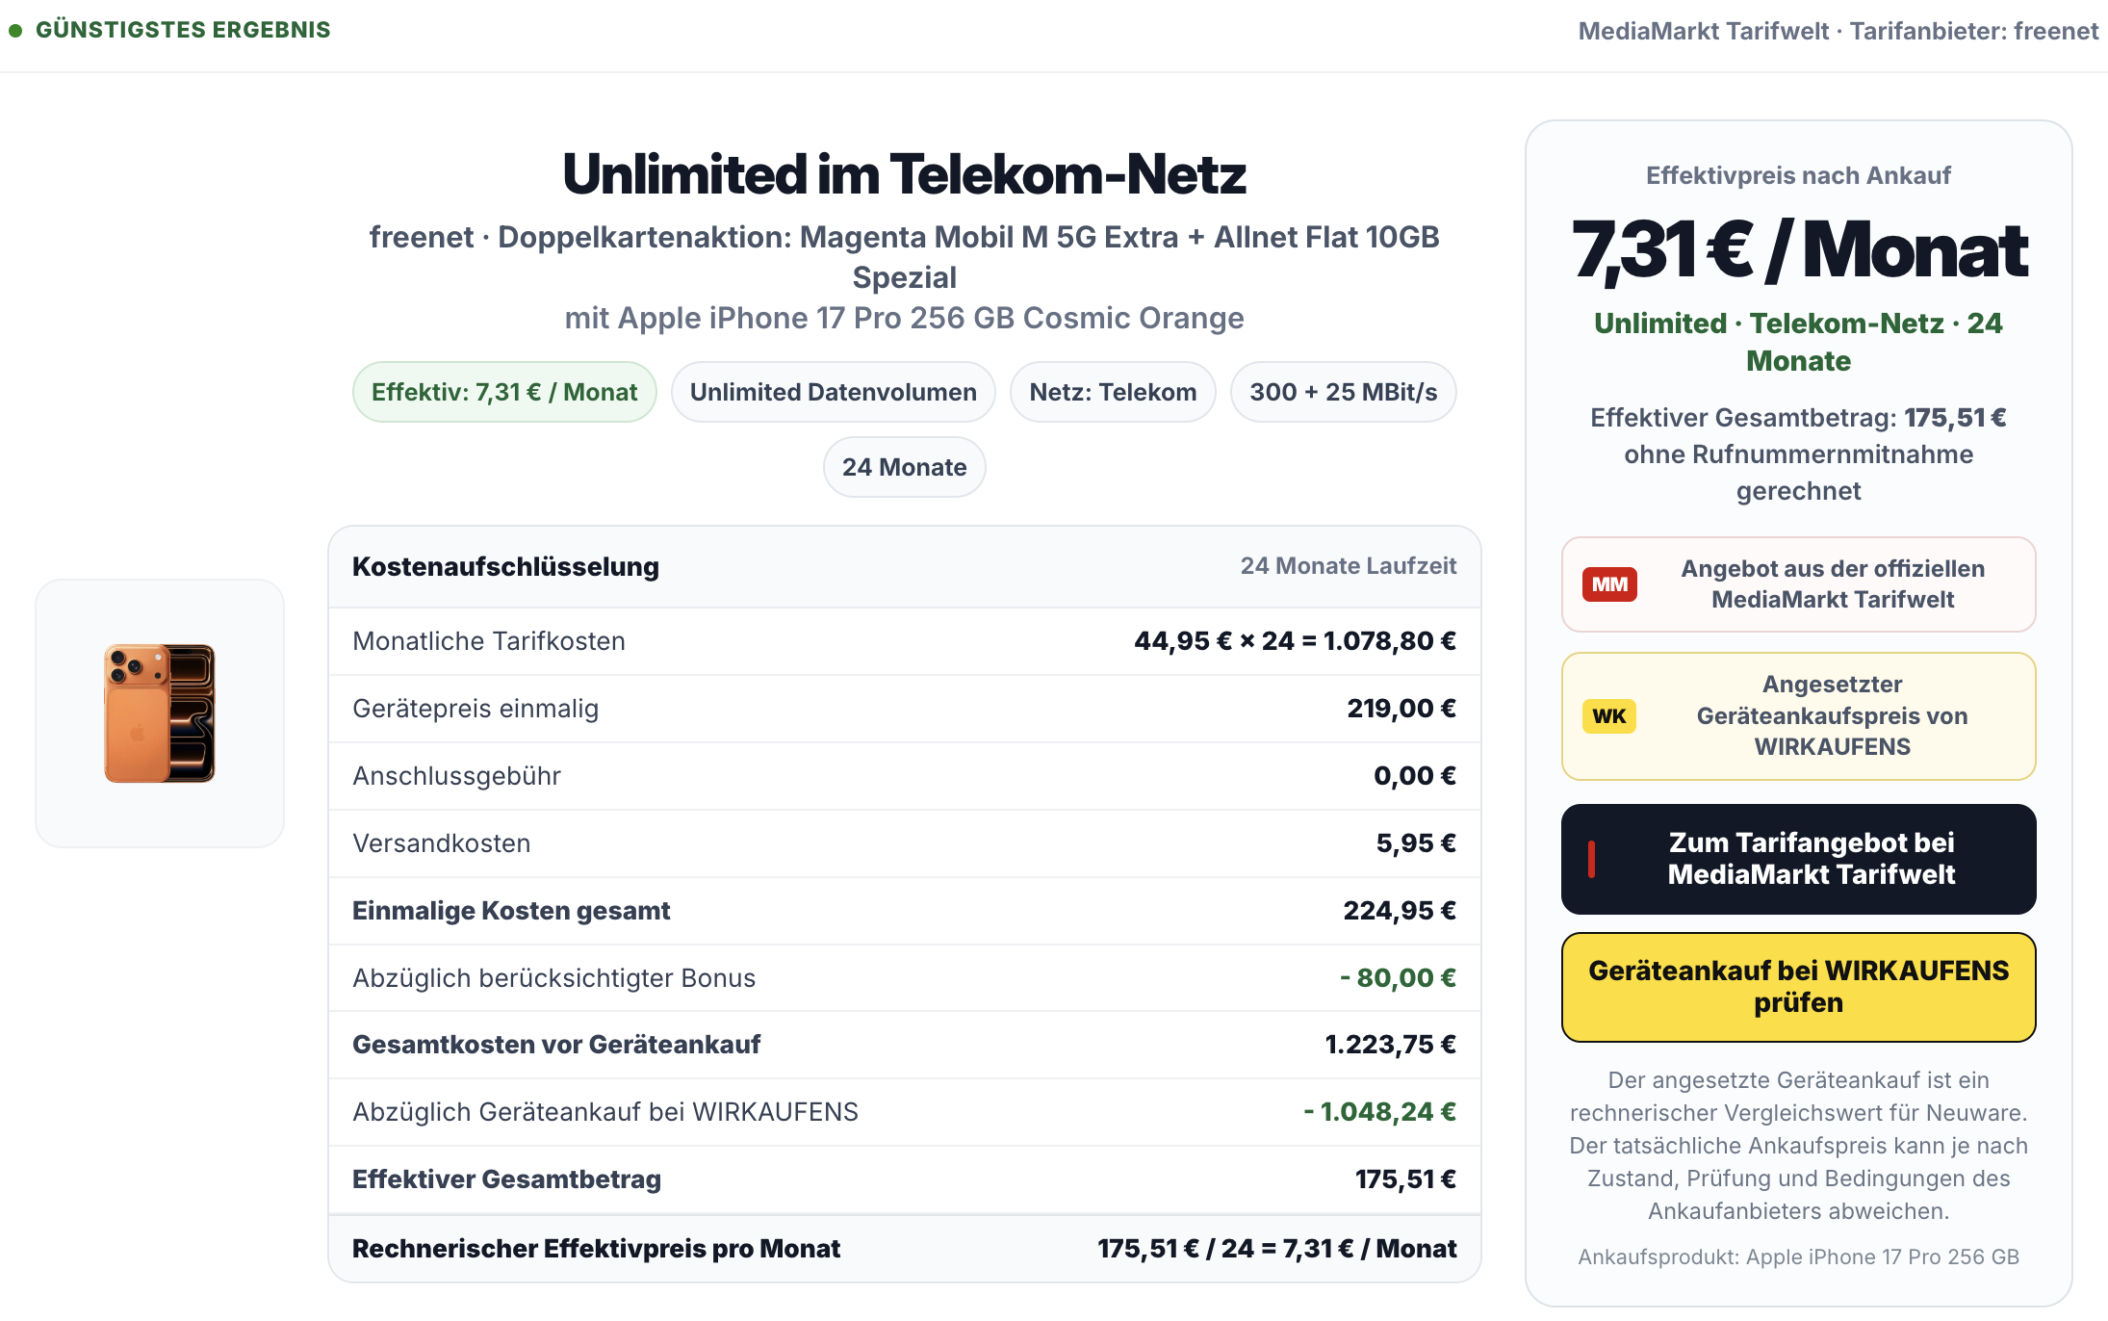2108x1321 pixels.
Task: Click the 300 + 25 MBit/s chip
Action: 1344,392
